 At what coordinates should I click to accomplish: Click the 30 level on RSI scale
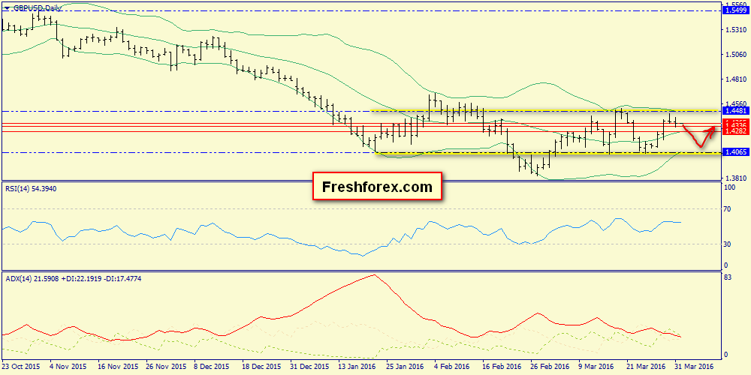pyautogui.click(x=728, y=244)
